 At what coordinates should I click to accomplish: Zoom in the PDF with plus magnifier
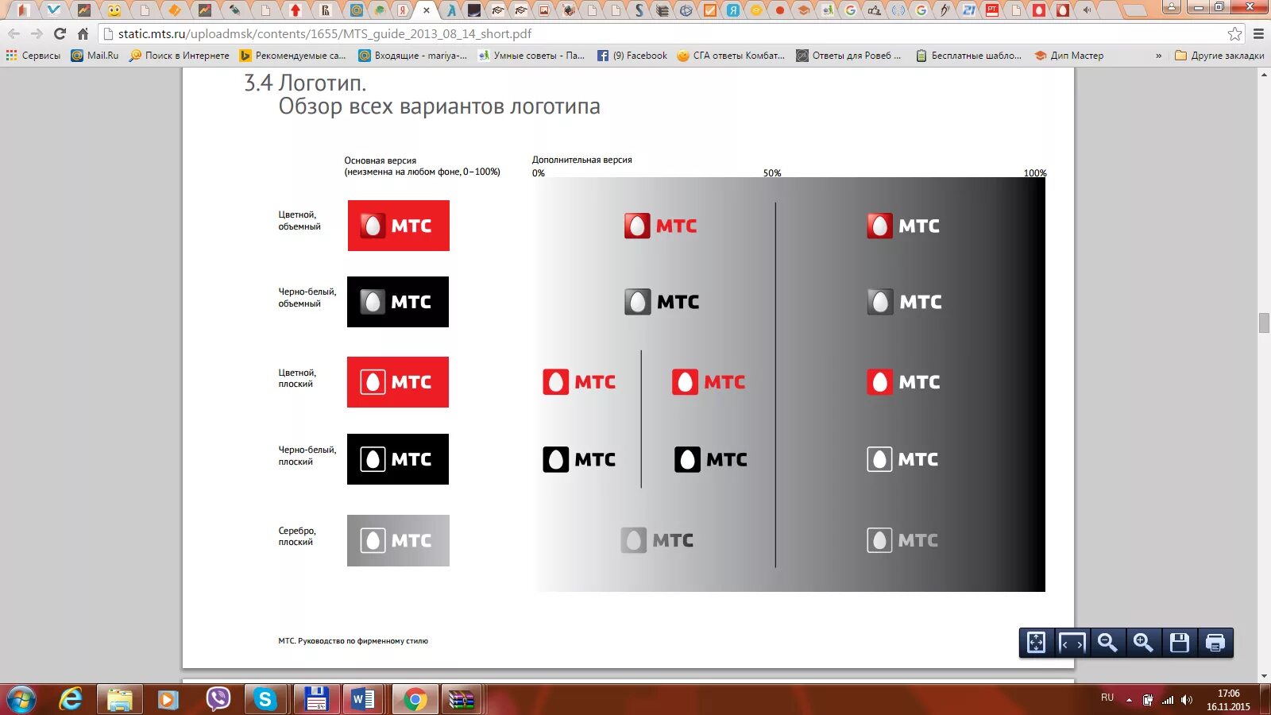[1143, 643]
